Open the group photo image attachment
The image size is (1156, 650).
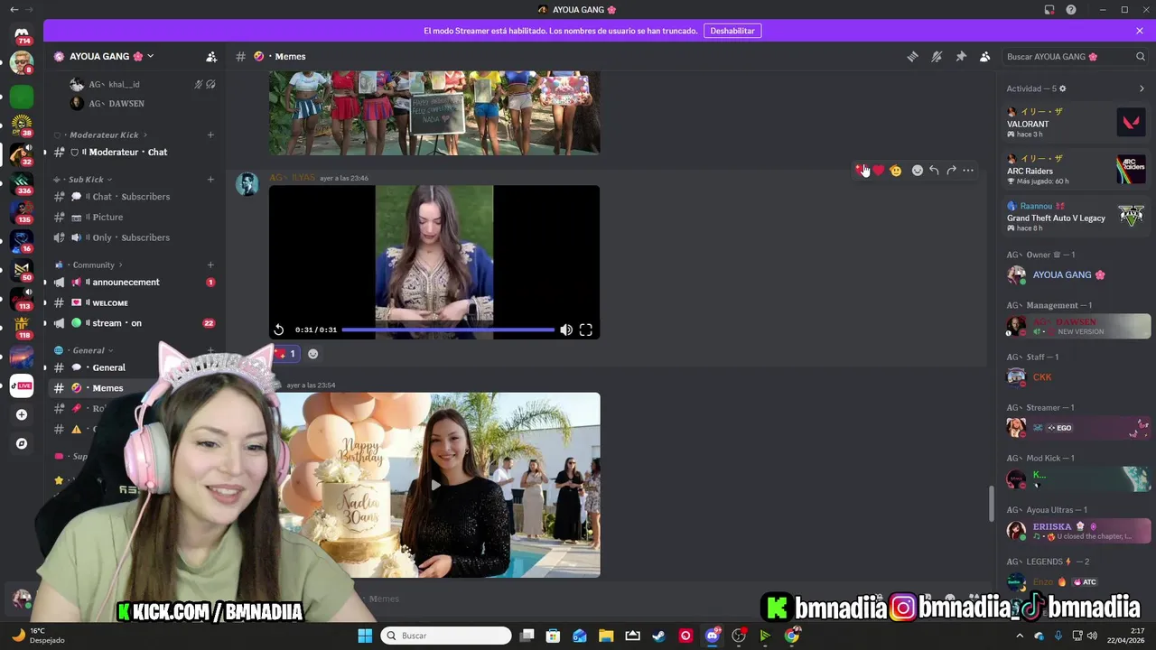434,113
